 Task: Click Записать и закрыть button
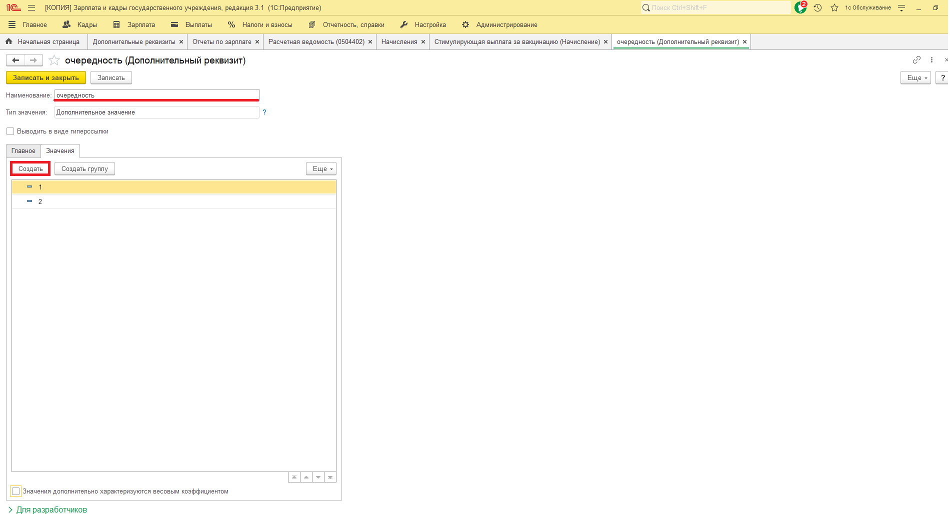(46, 77)
